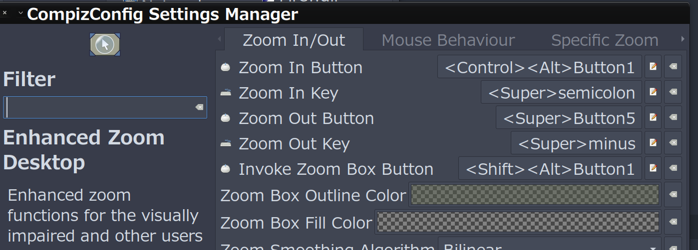Image resolution: width=698 pixels, height=250 pixels.
Task: Show previous tabs with left arrow
Action: click(x=219, y=39)
